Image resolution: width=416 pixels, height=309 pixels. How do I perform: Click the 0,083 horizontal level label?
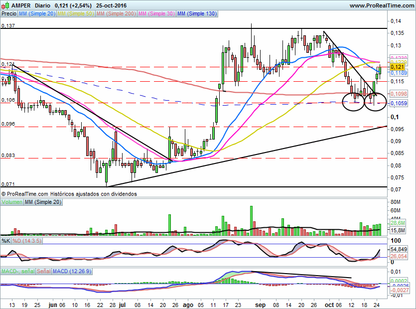(x=8, y=155)
